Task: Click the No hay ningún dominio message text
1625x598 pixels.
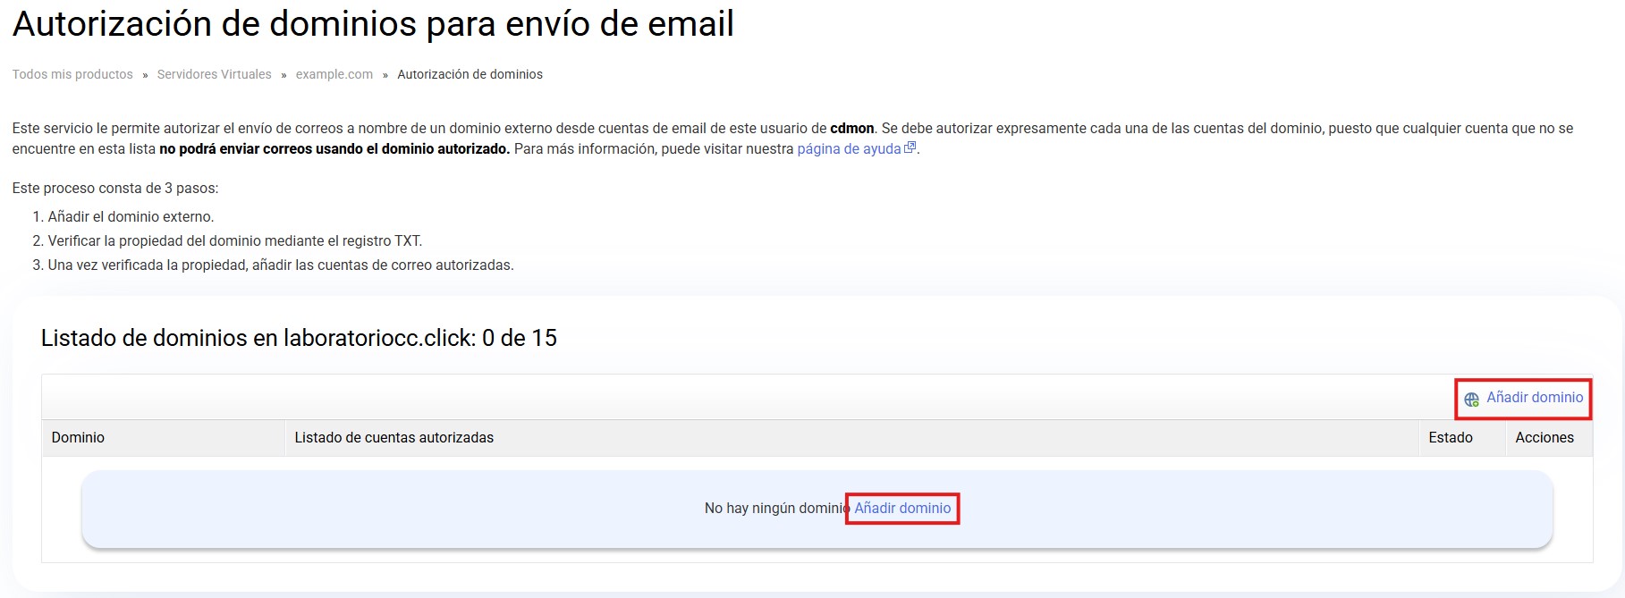Action: pyautogui.click(x=774, y=509)
